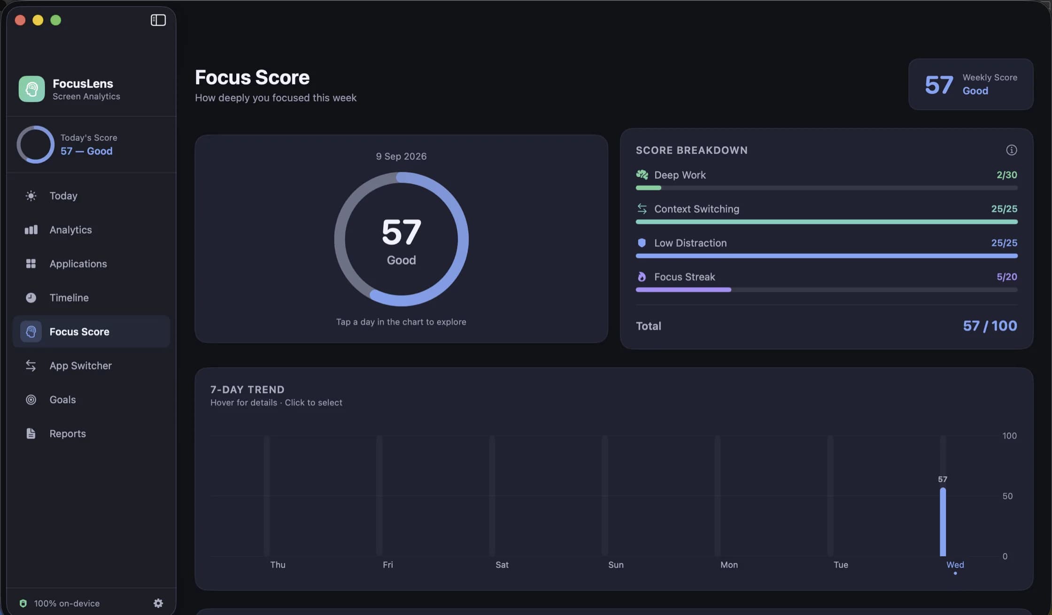Toggle the sidebar panel icon
Viewport: 1052px width, 615px height.
click(x=158, y=20)
